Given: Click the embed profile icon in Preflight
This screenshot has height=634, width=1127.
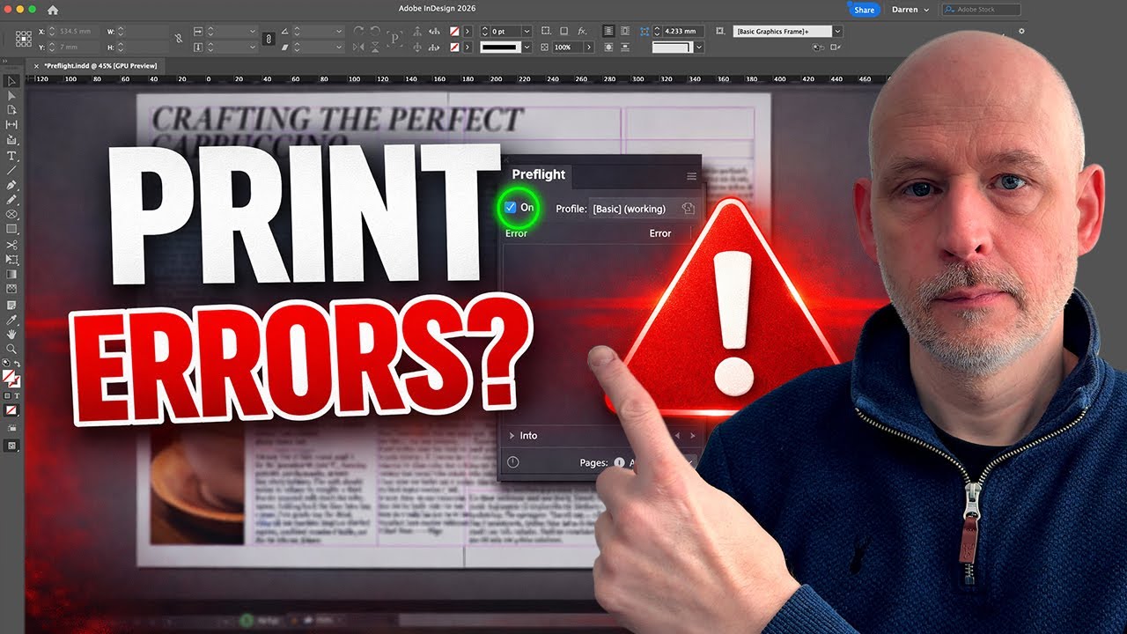Looking at the screenshot, I should coord(689,209).
